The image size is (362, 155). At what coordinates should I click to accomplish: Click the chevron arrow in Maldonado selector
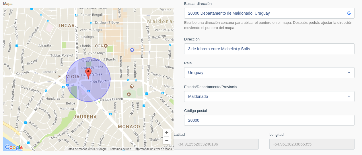point(349,96)
